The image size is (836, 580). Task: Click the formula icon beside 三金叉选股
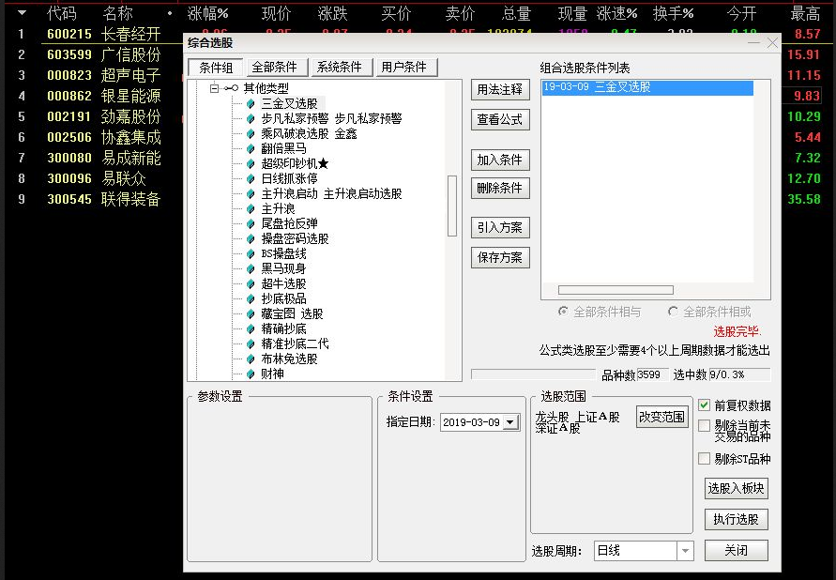[251, 103]
